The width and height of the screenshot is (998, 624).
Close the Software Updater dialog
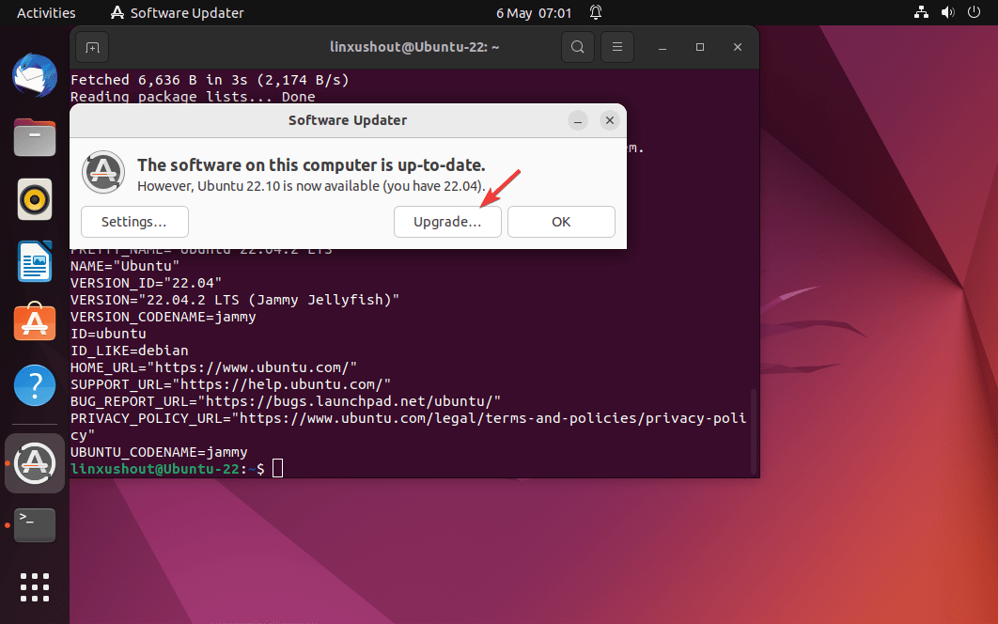[610, 120]
